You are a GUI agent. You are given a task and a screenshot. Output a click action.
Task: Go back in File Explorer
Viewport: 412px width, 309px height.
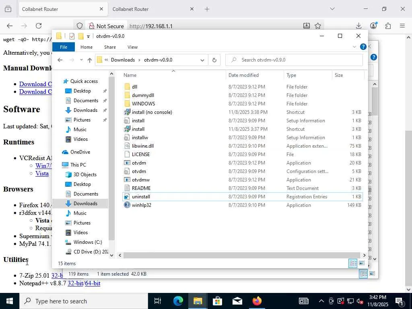tap(60, 60)
